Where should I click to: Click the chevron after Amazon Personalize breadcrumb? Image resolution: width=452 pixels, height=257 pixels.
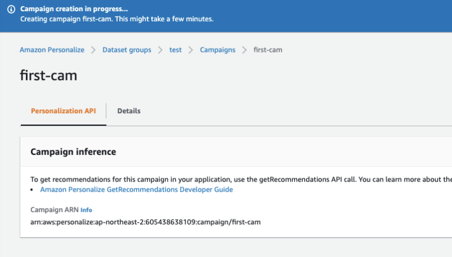[93, 50]
